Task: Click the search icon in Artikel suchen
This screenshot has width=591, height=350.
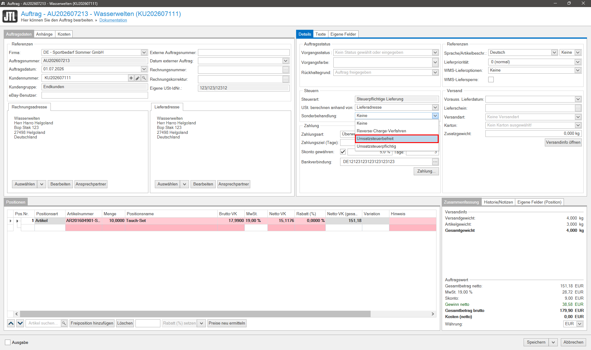Action: [64, 323]
